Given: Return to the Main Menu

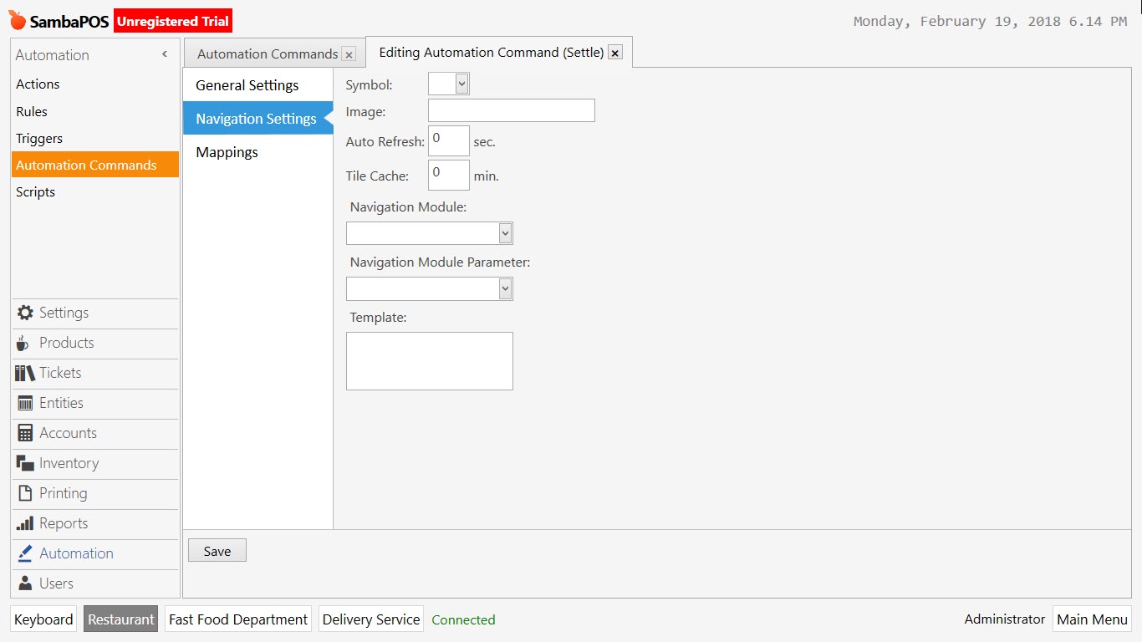Looking at the screenshot, I should [1092, 619].
